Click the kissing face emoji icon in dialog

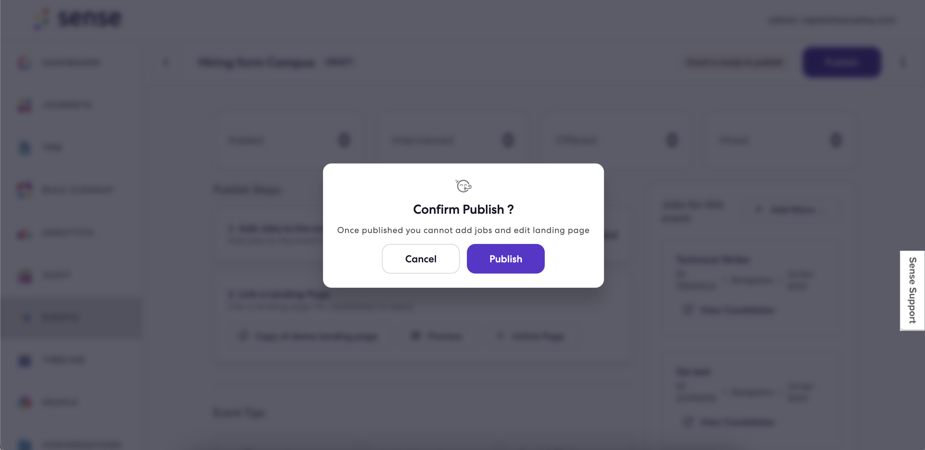(463, 186)
